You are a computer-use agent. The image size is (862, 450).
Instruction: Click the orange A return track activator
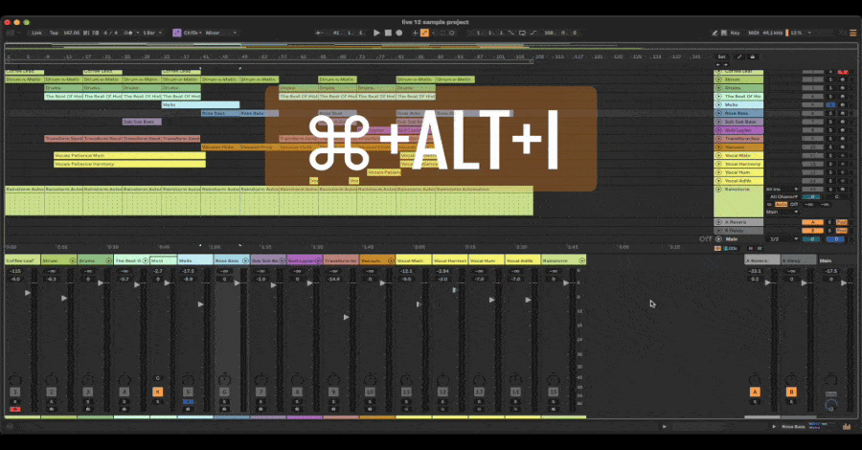(754, 392)
